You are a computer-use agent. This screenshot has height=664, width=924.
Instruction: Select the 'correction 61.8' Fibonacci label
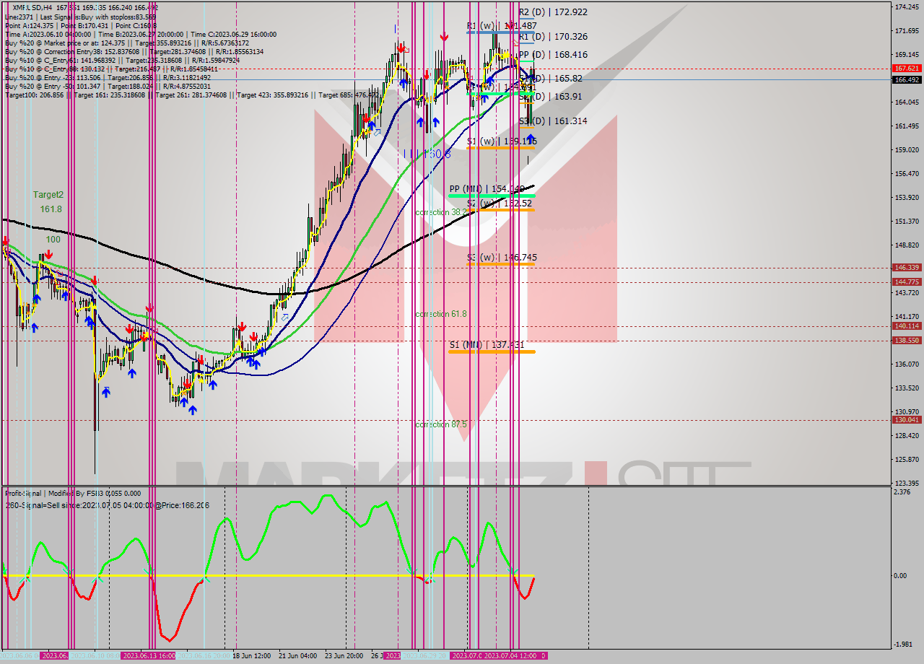[440, 314]
